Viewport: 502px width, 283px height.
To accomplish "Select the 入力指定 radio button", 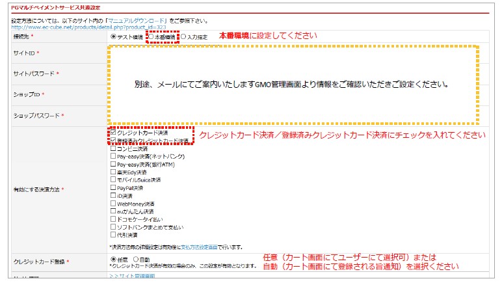I will tap(183, 36).
